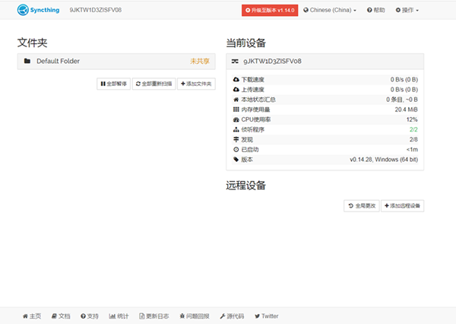
Task: Click the tag icon next to 版本
Action: pos(236,159)
